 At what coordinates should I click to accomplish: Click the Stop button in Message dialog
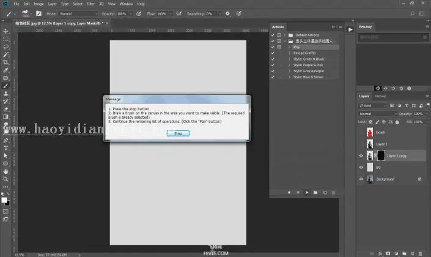(178, 133)
